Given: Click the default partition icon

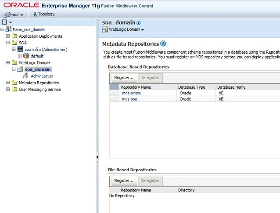Looking at the screenshot, I should [26, 56].
